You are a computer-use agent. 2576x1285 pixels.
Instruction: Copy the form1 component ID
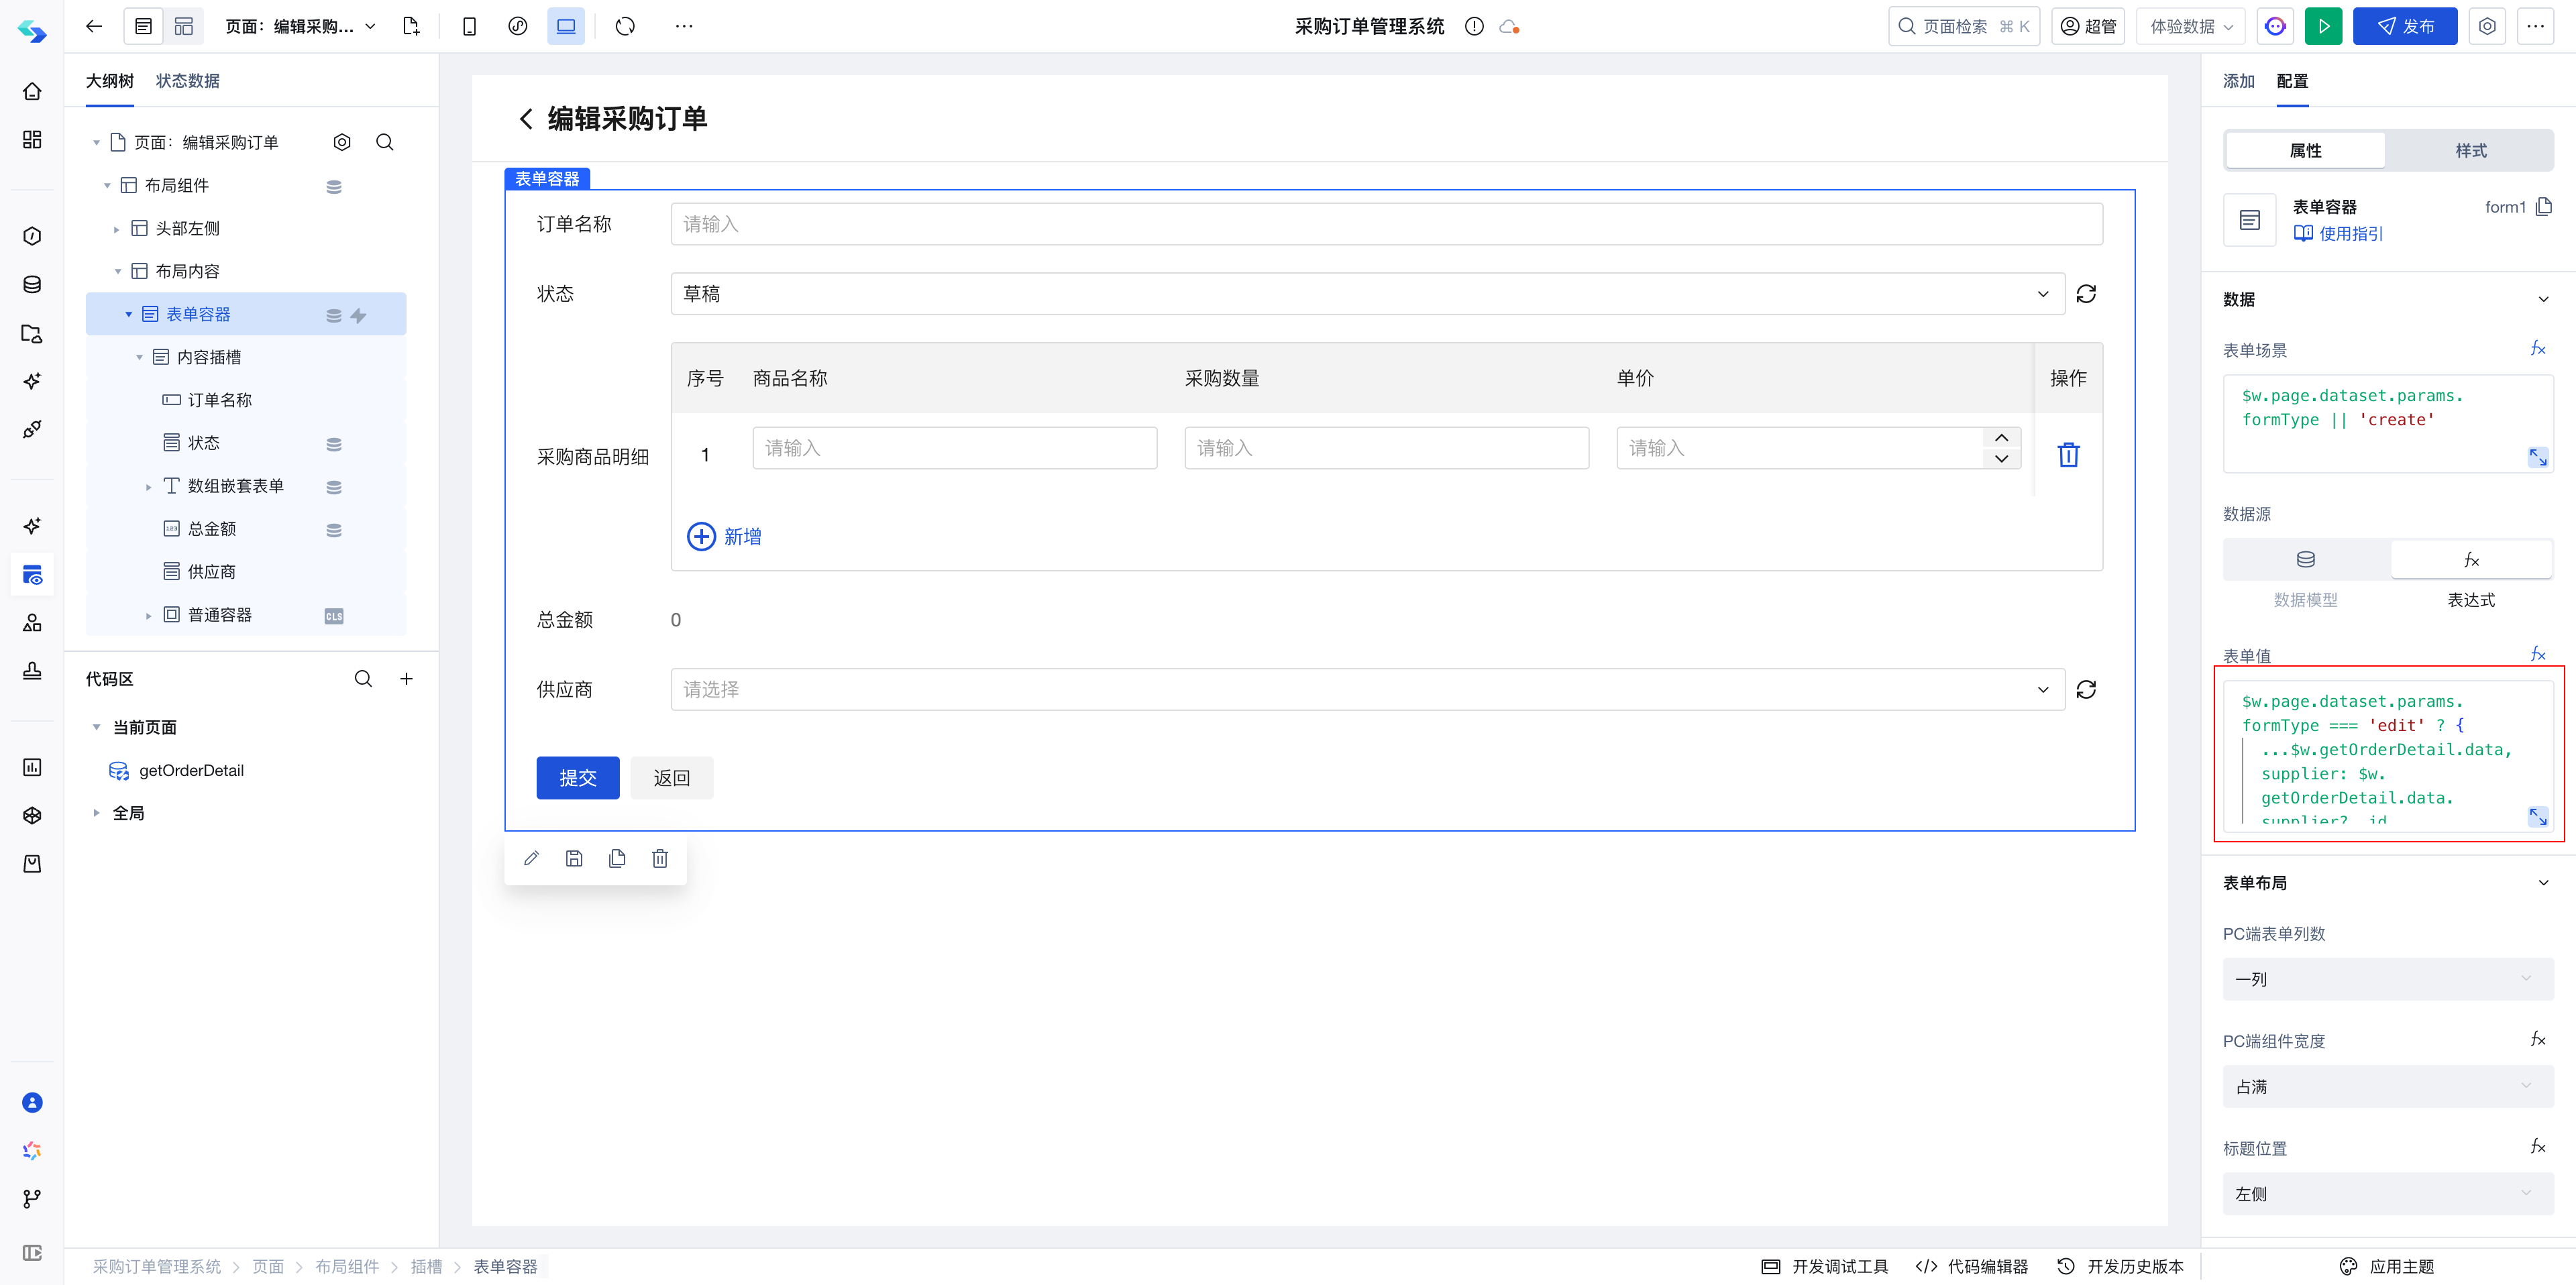(x=2544, y=206)
